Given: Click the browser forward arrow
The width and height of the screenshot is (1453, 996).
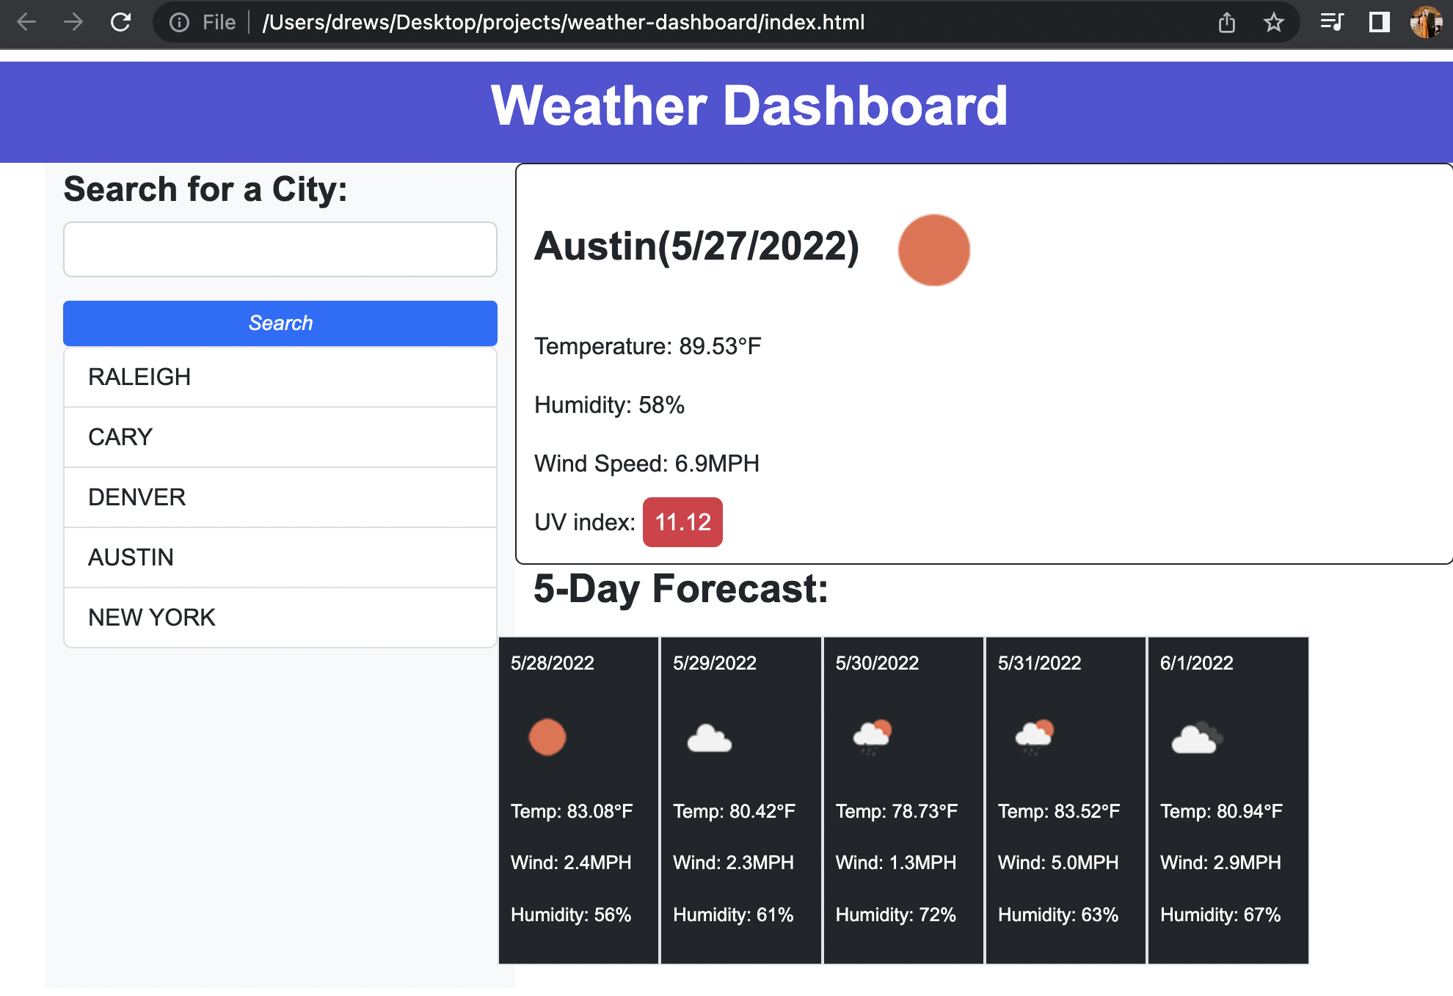Looking at the screenshot, I should click(73, 22).
